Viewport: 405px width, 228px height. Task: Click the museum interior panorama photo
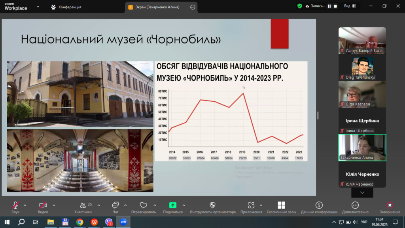(80, 161)
